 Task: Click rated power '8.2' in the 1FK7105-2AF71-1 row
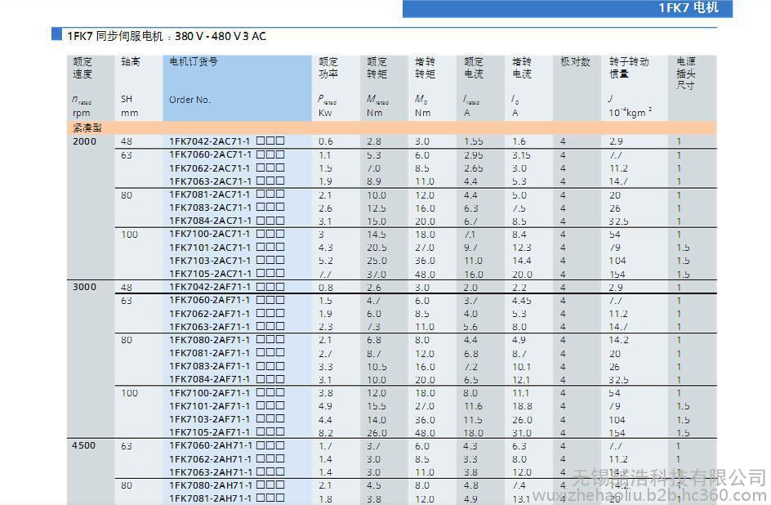[326, 433]
